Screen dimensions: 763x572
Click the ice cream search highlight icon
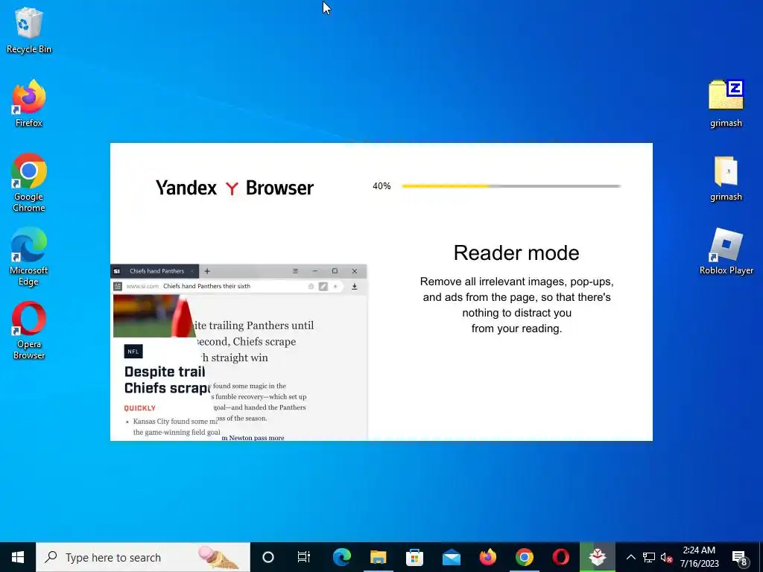point(218,557)
